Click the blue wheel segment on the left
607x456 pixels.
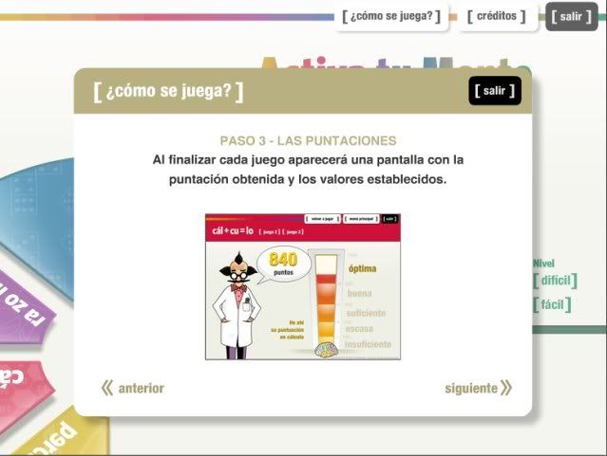point(43,220)
